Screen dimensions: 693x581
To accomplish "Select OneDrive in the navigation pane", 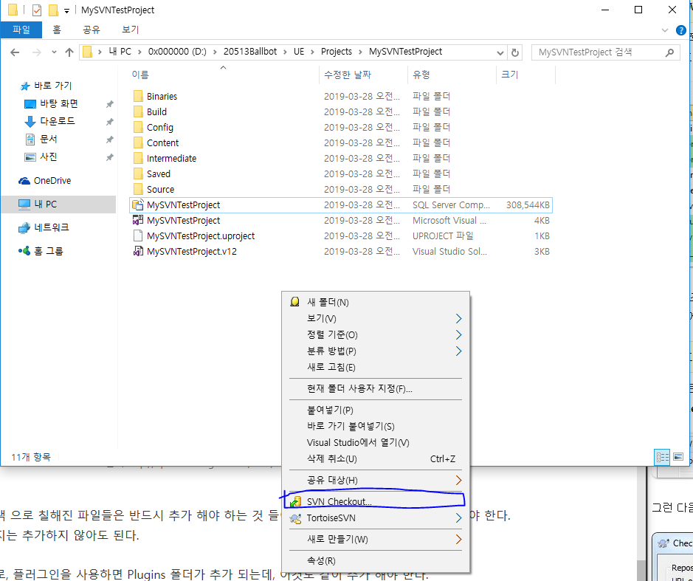I will pos(52,180).
